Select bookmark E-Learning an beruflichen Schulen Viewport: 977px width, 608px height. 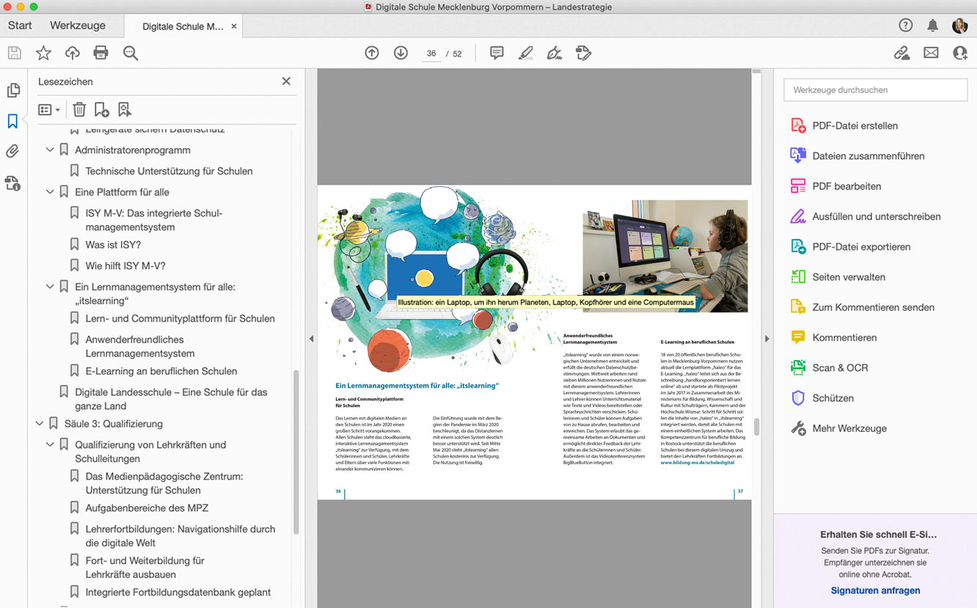(x=161, y=371)
